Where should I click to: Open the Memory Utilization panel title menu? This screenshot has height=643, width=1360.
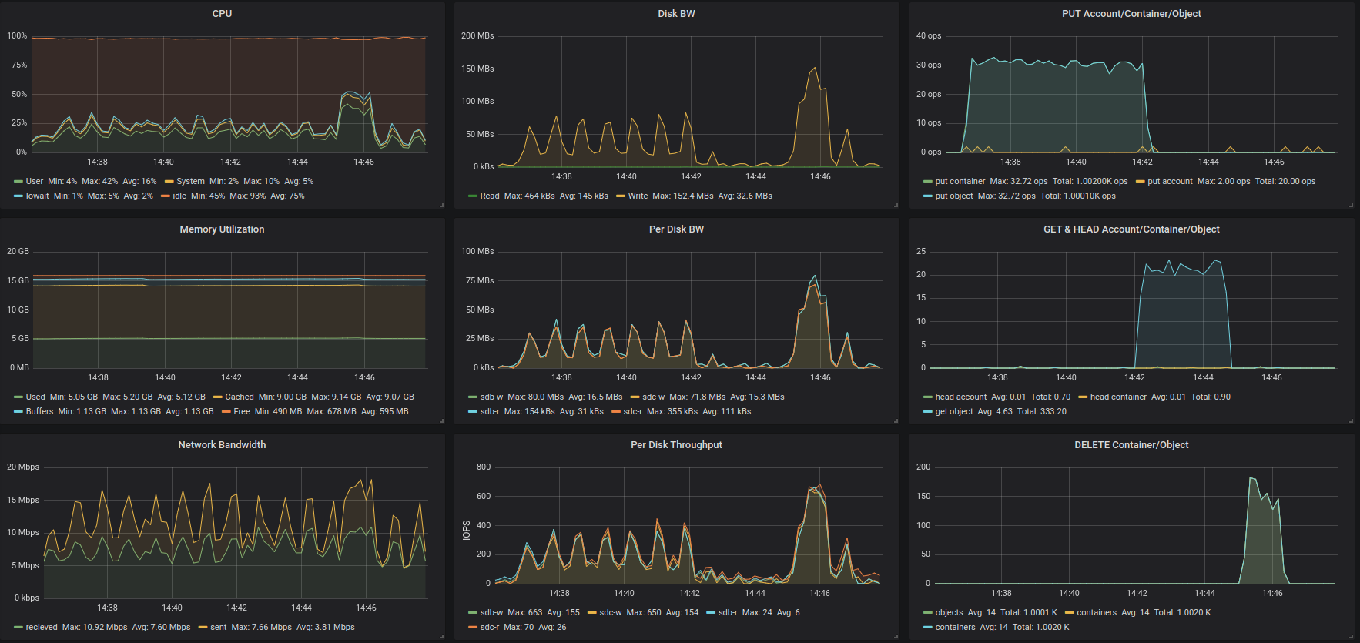click(222, 229)
